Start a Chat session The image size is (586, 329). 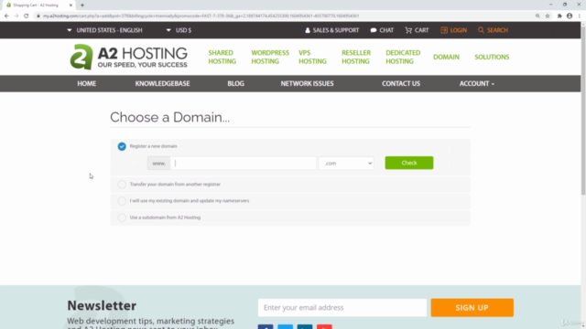[382, 30]
